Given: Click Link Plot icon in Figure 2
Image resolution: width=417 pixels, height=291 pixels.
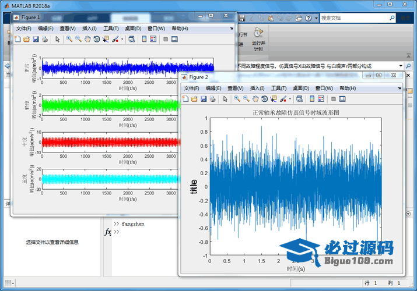Looking at the screenshot, I should pos(299,99).
